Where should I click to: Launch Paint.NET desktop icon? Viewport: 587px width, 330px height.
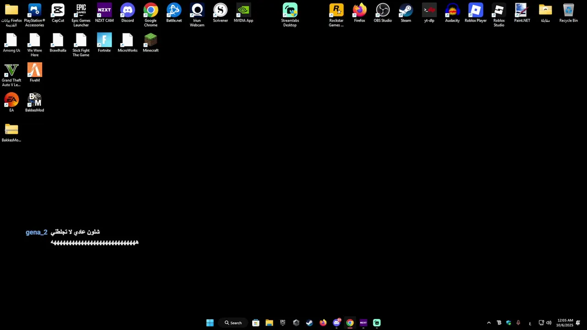tap(522, 13)
